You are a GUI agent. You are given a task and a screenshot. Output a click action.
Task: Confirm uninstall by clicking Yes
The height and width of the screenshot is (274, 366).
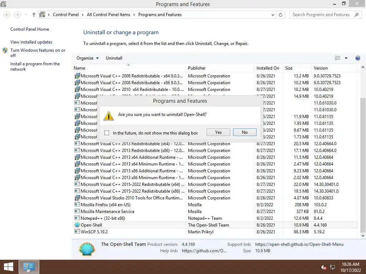coord(218,132)
